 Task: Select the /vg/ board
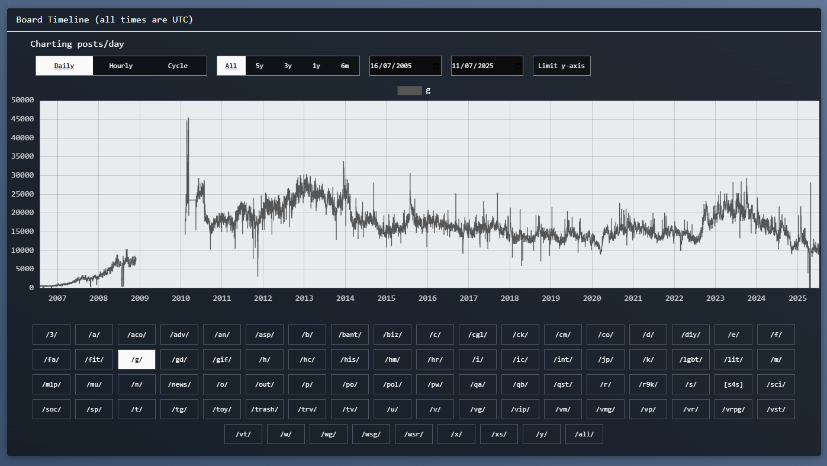point(478,409)
